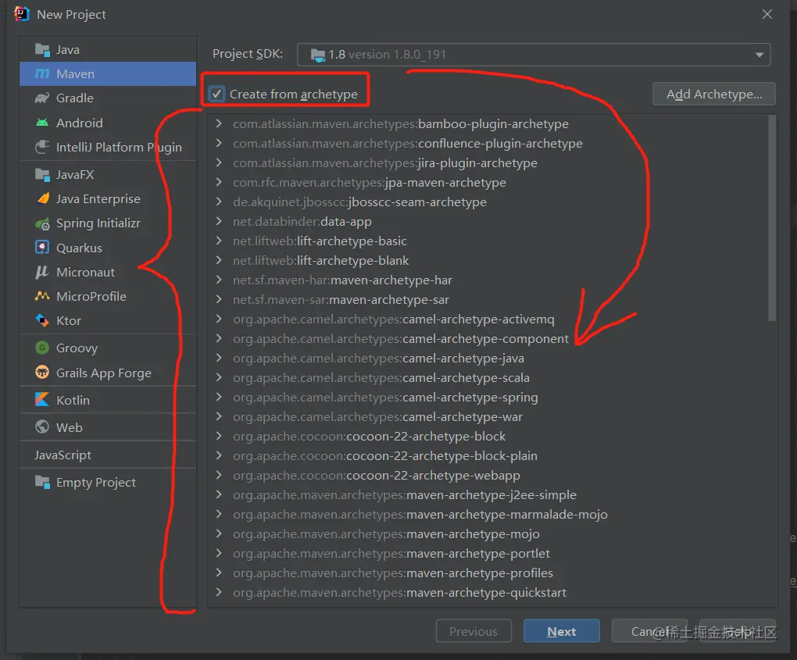Viewport: 797px width, 660px height.
Task: Select maven-archetype-marmalade-mojo archetype
Action: point(420,515)
